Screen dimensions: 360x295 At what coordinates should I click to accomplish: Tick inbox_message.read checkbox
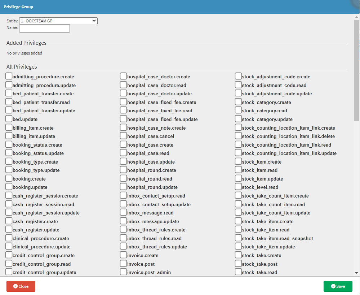coord(123,212)
